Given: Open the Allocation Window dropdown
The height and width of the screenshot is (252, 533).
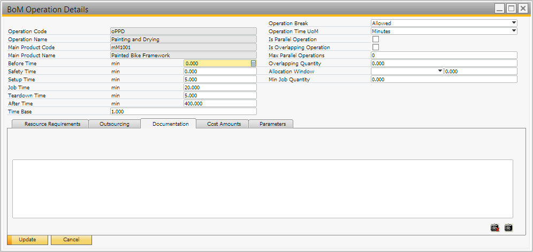Looking at the screenshot, I should click(x=440, y=72).
